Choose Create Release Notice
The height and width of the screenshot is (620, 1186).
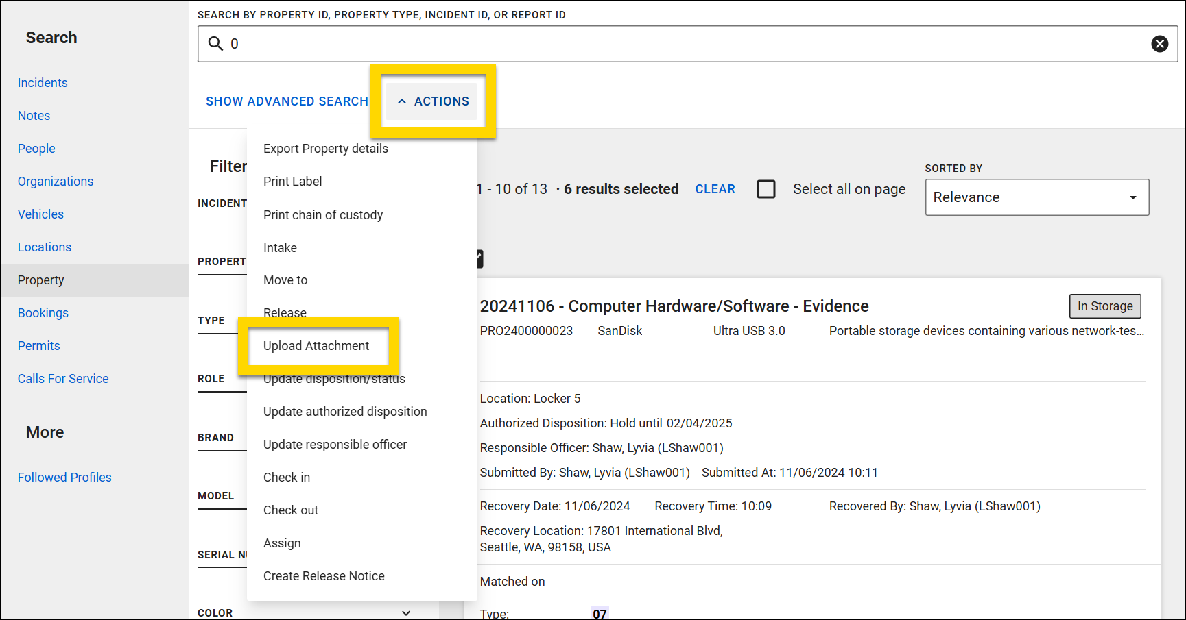324,575
